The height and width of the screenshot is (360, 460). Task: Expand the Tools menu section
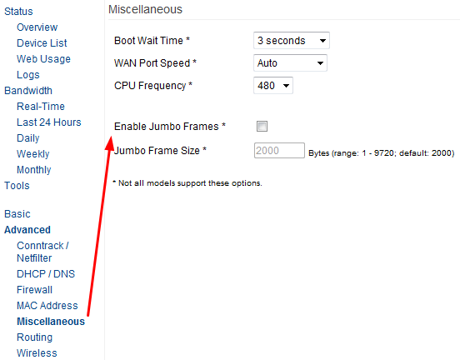pyautogui.click(x=17, y=186)
